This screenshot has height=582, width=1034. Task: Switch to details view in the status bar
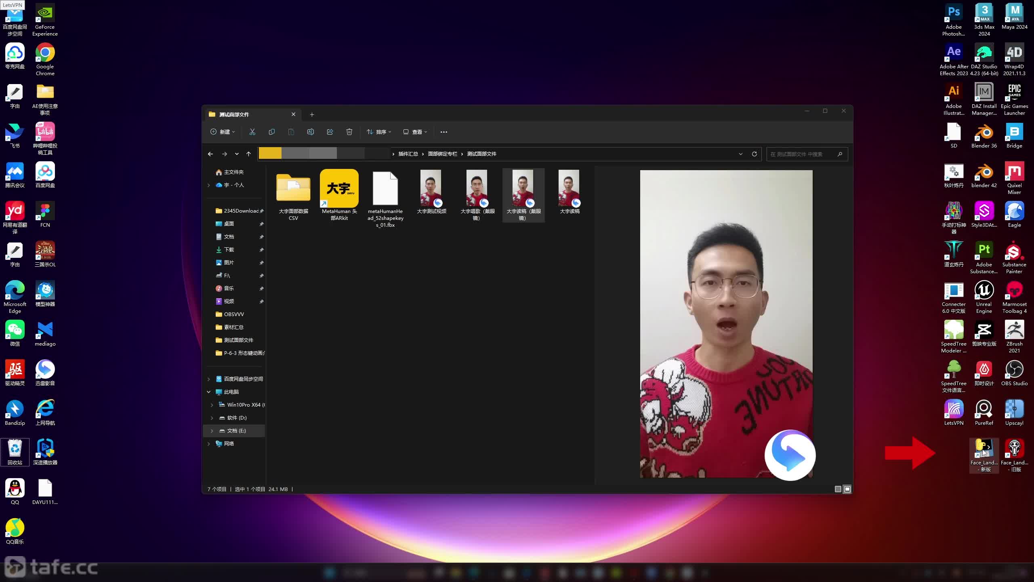837,489
